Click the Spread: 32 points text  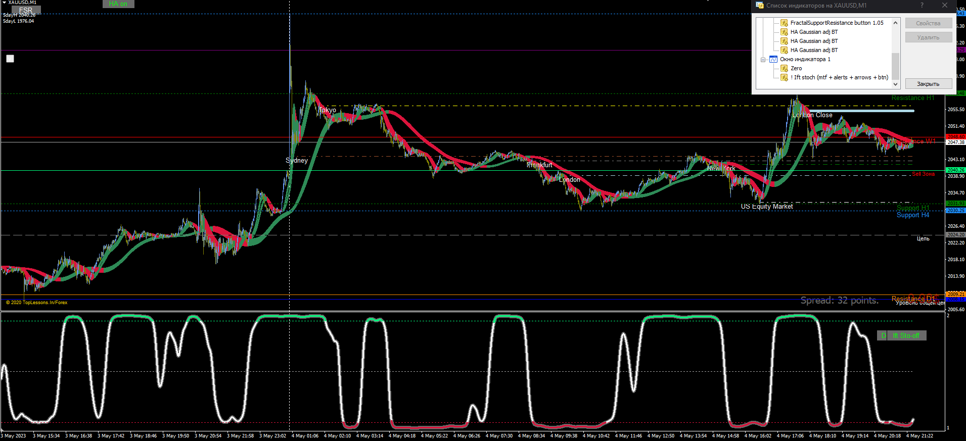[840, 301]
